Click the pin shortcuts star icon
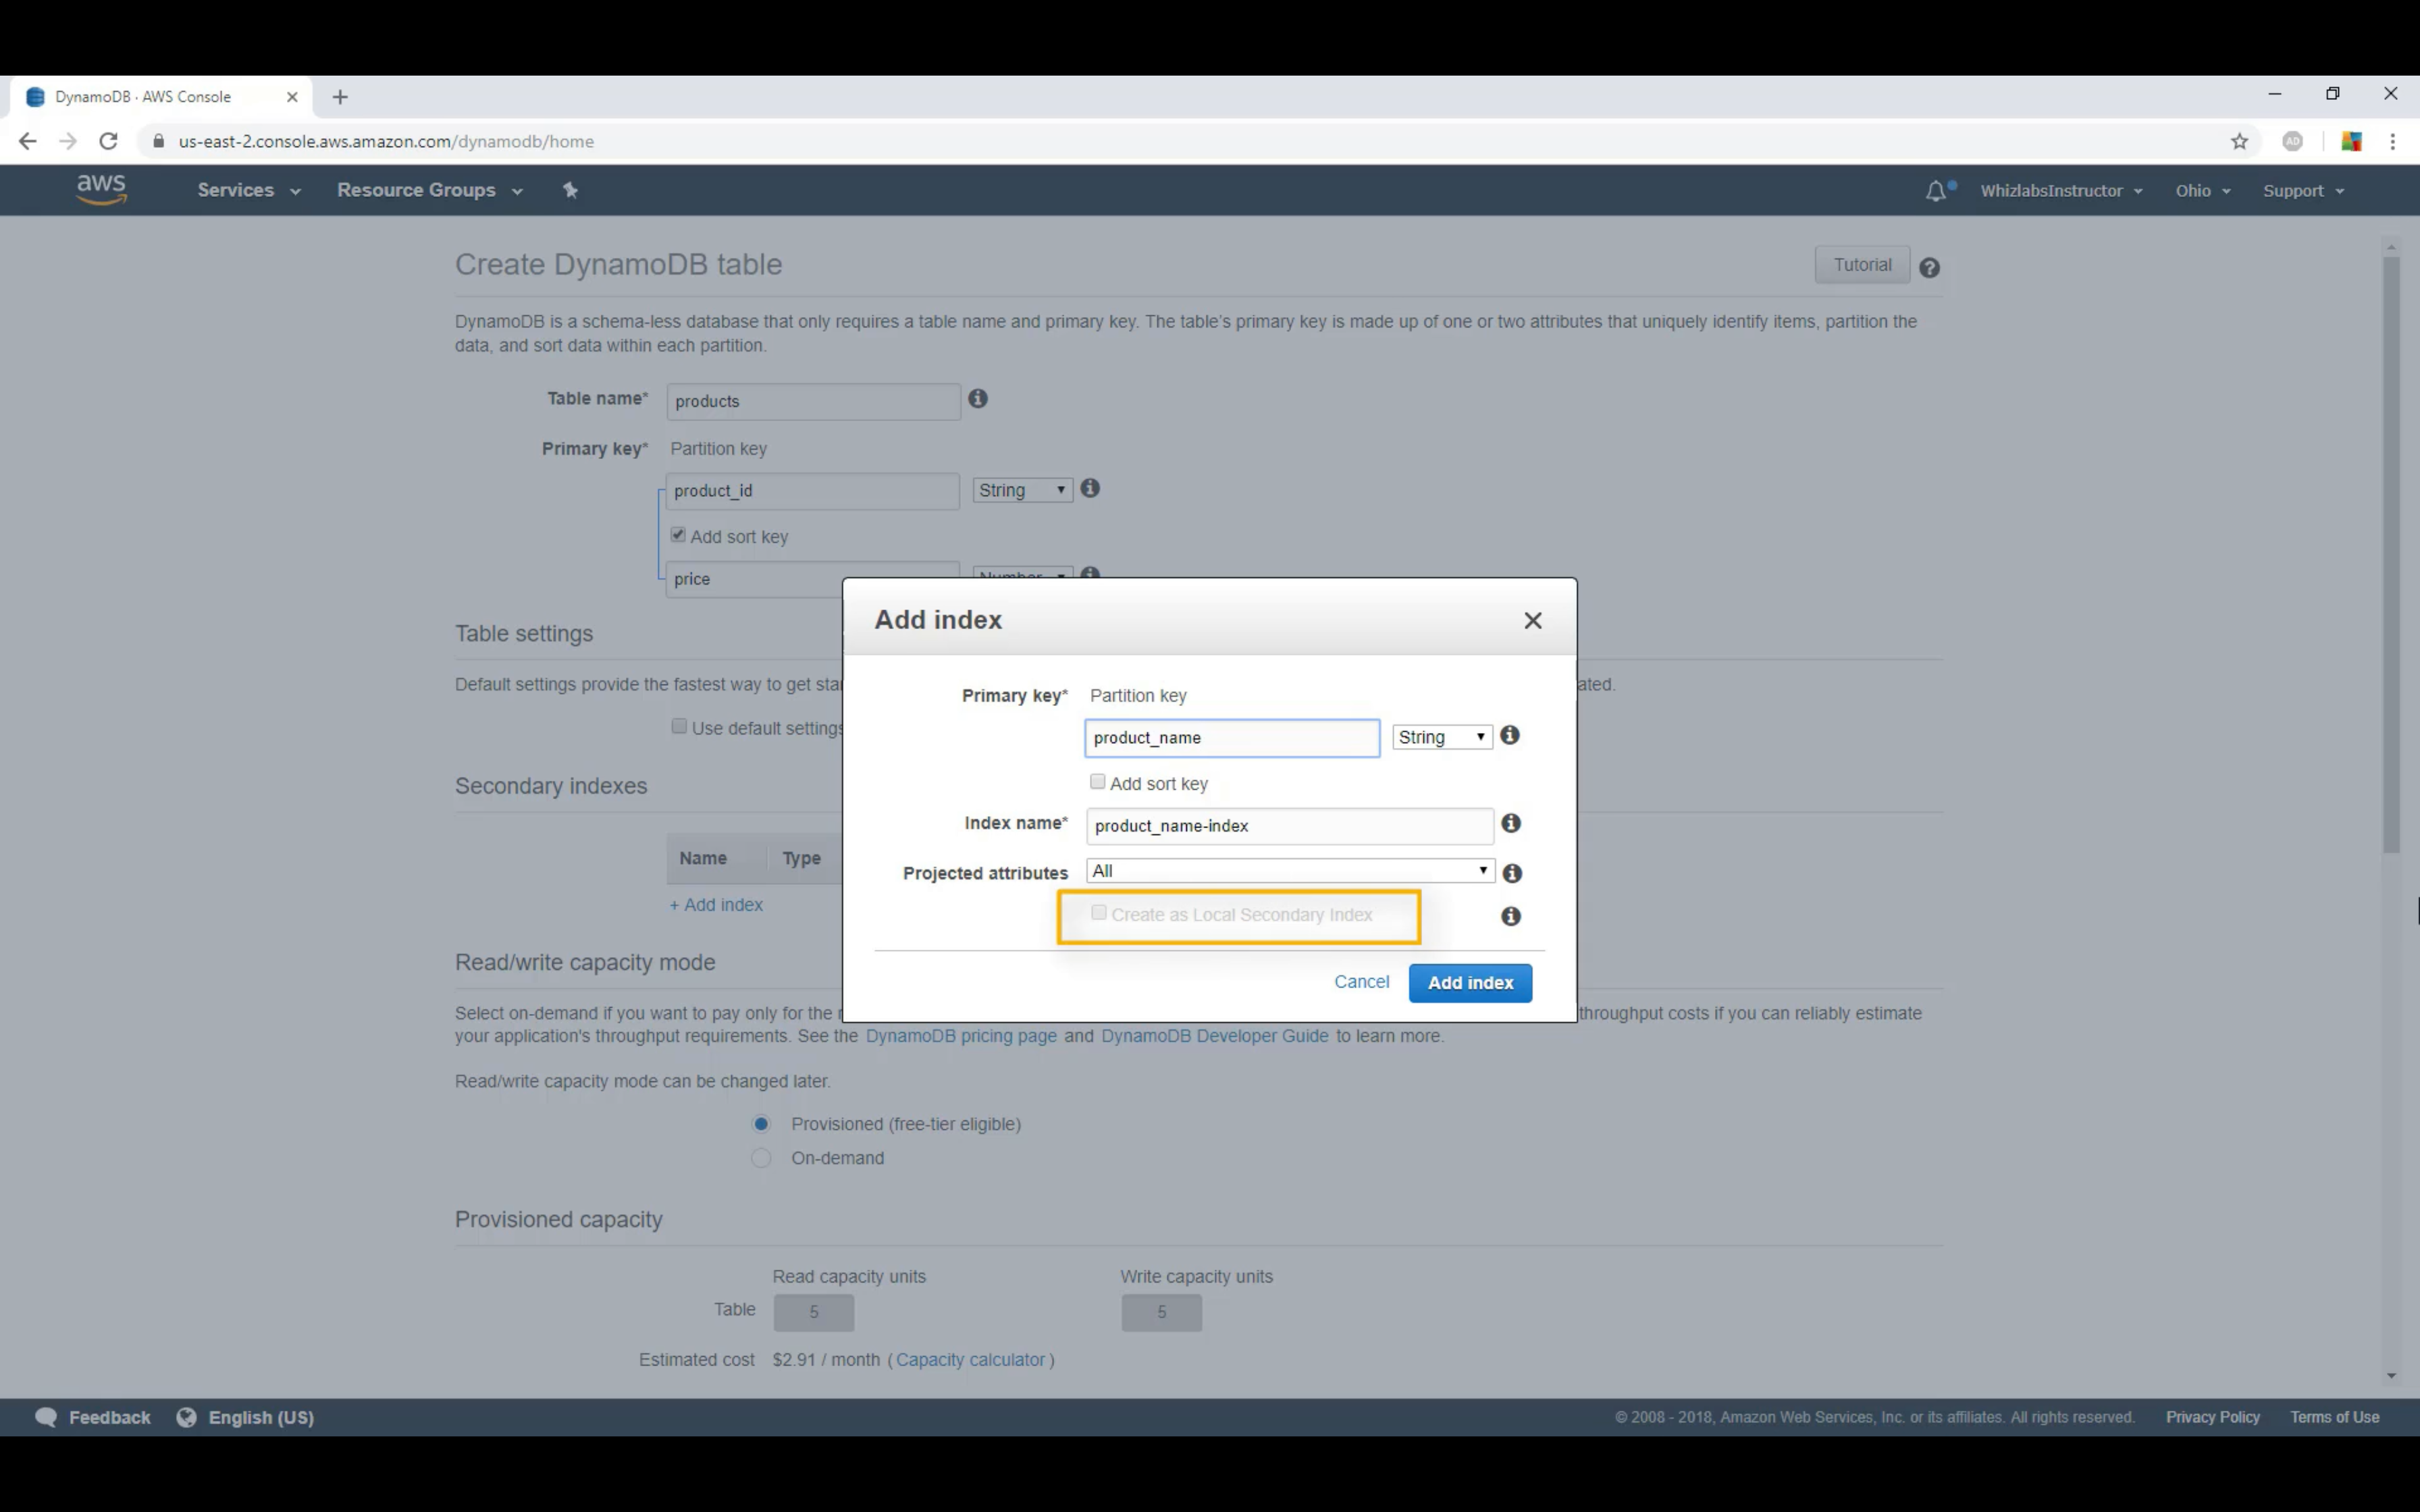2420x1512 pixels. tap(570, 190)
